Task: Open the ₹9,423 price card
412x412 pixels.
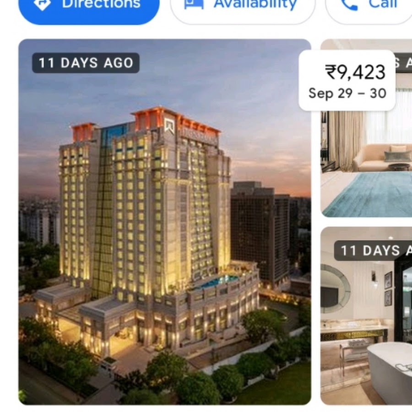Action: tap(347, 81)
